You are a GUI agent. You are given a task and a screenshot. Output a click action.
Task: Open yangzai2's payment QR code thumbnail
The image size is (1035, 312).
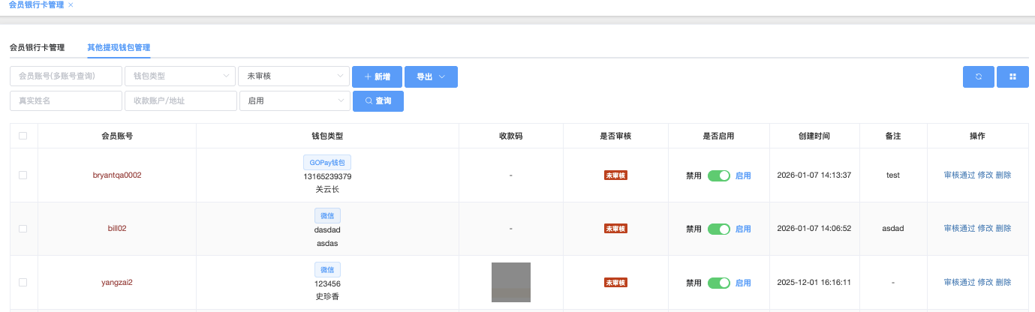tap(510, 283)
